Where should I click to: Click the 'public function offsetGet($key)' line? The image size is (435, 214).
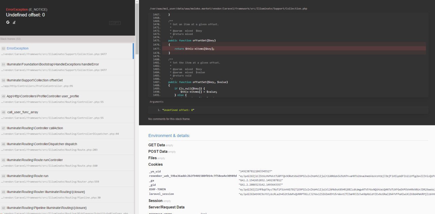[x=192, y=40]
